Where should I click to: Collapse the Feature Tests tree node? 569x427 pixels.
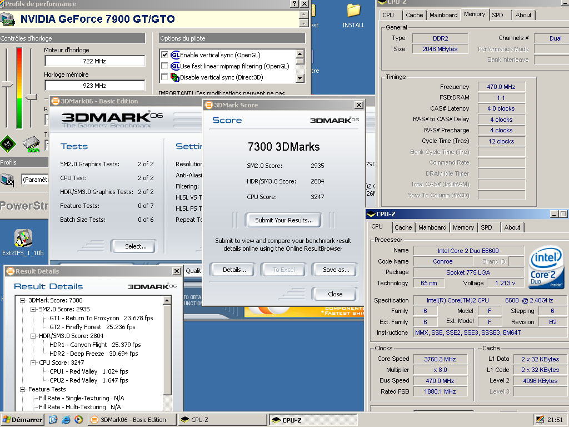(x=22, y=389)
